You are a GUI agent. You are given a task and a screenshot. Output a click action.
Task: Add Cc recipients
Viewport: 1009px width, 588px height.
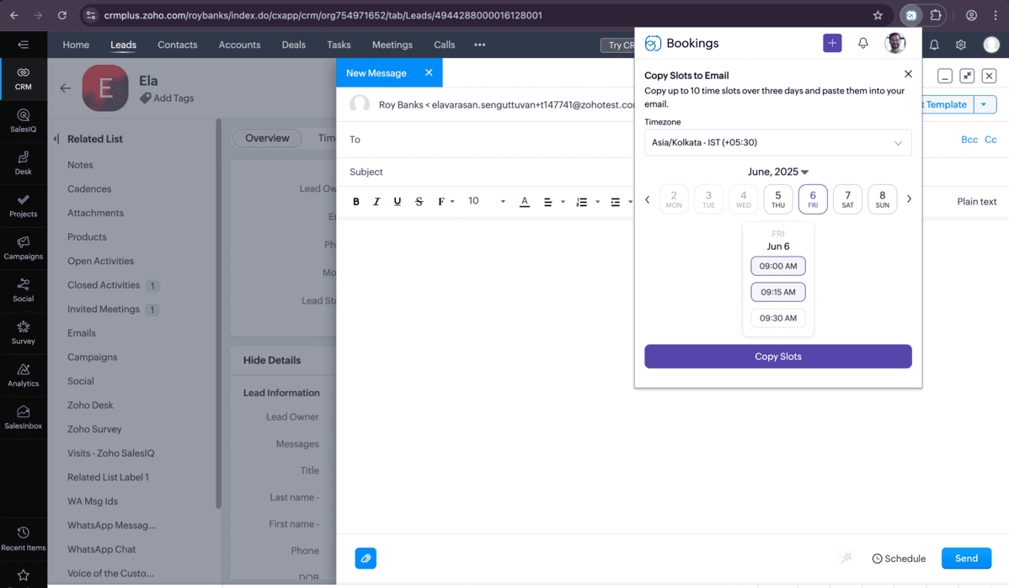pyautogui.click(x=990, y=140)
